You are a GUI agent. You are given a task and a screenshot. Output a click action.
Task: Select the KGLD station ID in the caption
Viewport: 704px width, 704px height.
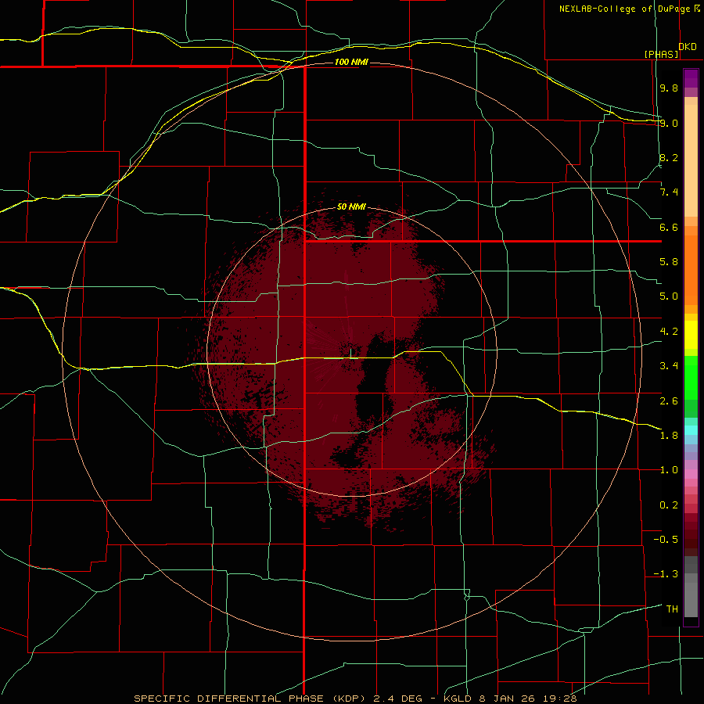click(458, 699)
